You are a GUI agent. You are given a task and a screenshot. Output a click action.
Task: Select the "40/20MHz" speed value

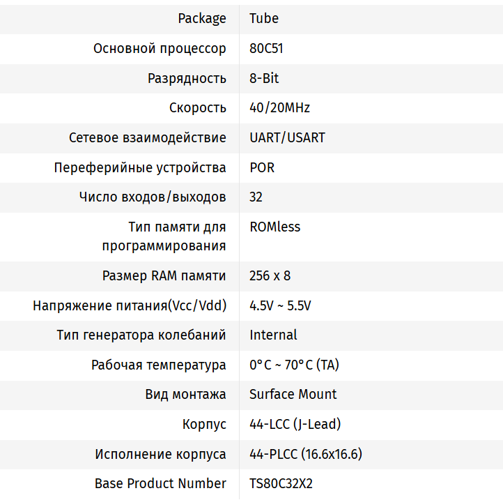[x=279, y=108]
